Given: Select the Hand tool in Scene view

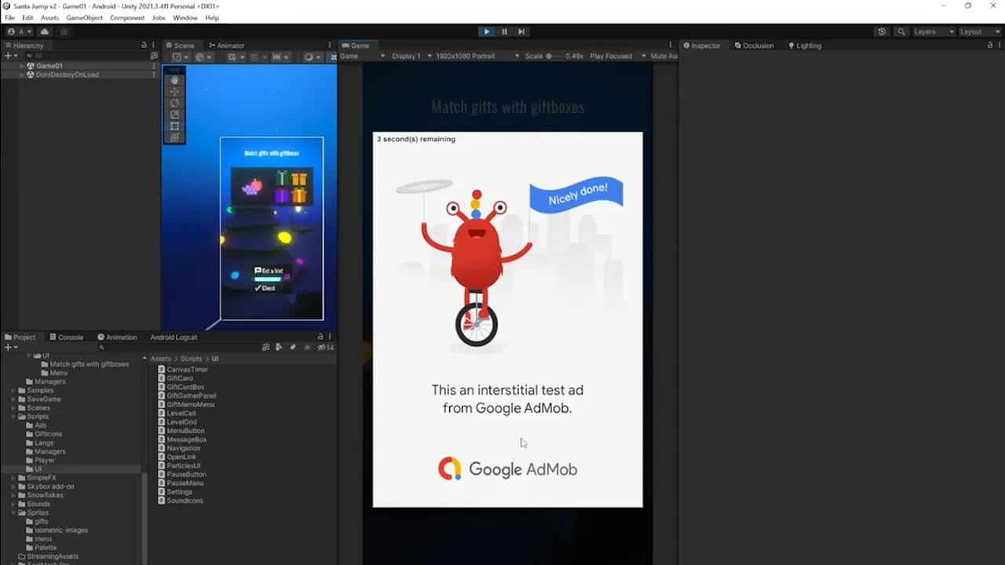Looking at the screenshot, I should (x=174, y=80).
